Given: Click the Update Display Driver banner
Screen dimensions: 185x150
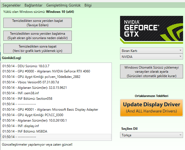Looking at the screenshot, I should pyautogui.click(x=152, y=108).
